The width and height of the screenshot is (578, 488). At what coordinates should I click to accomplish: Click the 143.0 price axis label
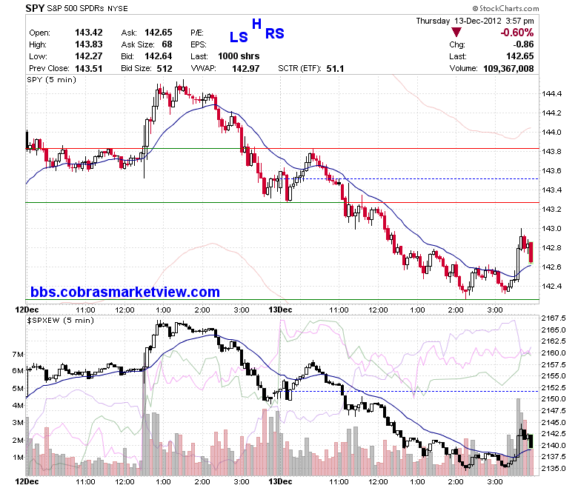pos(551,228)
